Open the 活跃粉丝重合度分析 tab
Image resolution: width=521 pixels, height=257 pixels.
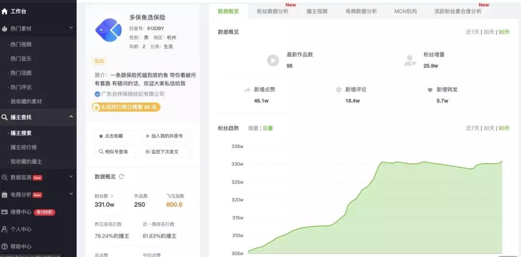tap(457, 11)
